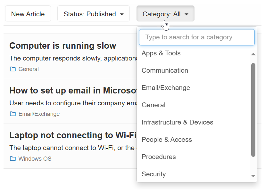Click the category list scrollbar thumb
265x193 pixels.
253,109
